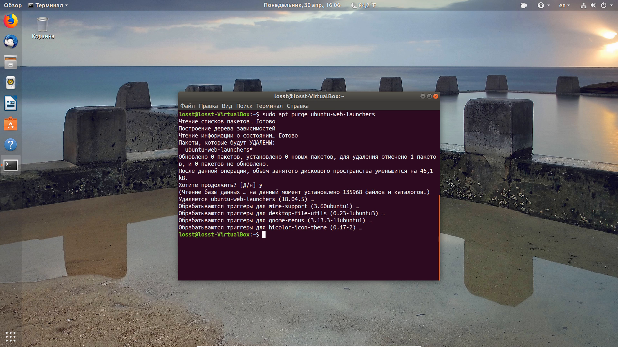Screen dimensions: 618x347
Task: Click the line mentioning desktop-file-utils
Action: (x=282, y=213)
